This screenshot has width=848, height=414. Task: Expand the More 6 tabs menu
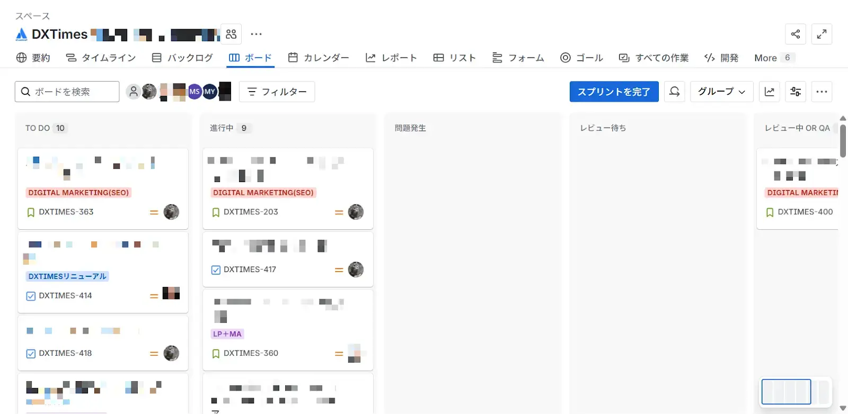(x=774, y=58)
